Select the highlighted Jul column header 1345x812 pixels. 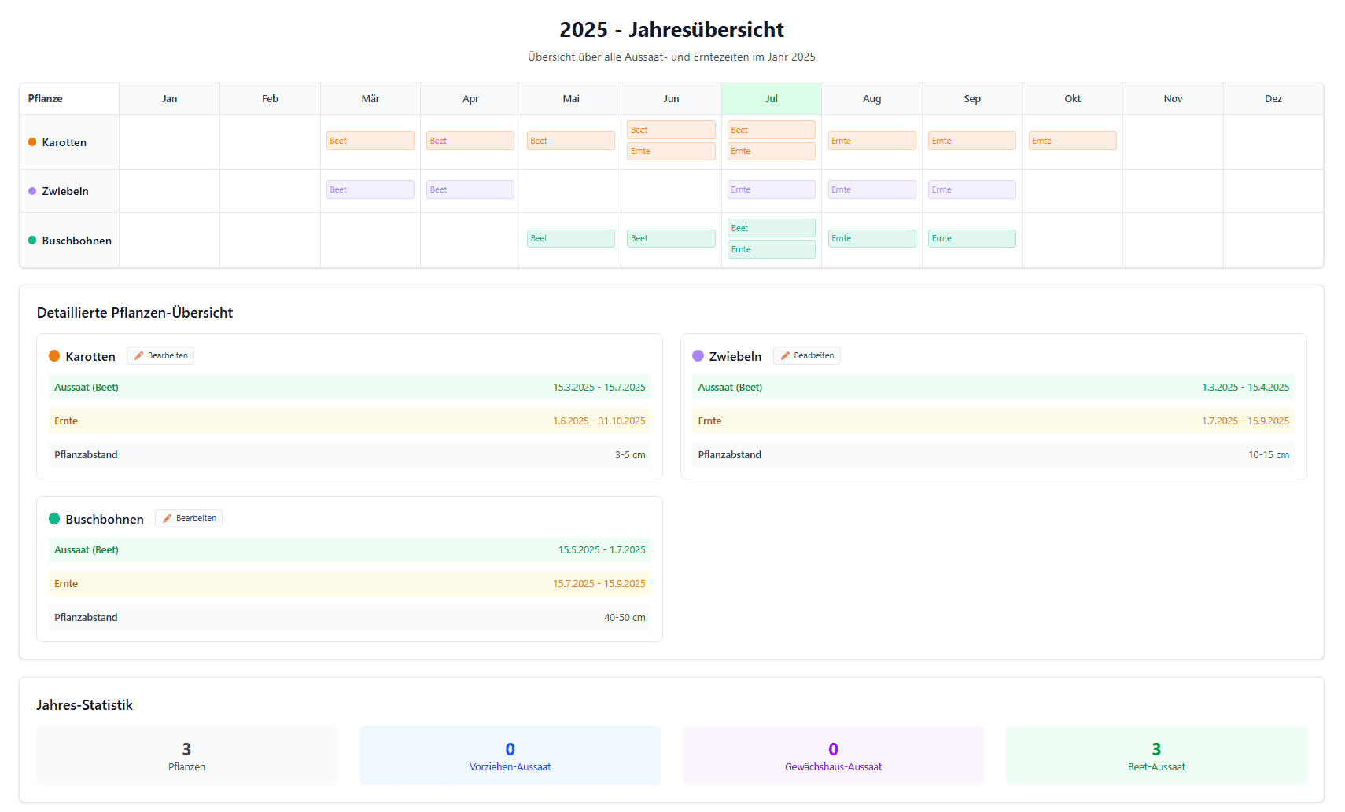click(771, 99)
